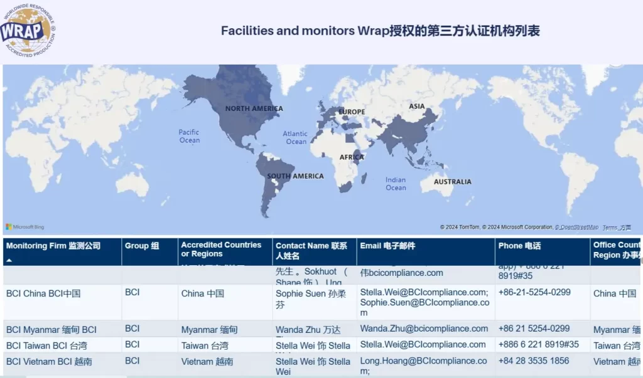Click the sort arrow under Monitoring Firm
643x378 pixels.
(x=9, y=260)
